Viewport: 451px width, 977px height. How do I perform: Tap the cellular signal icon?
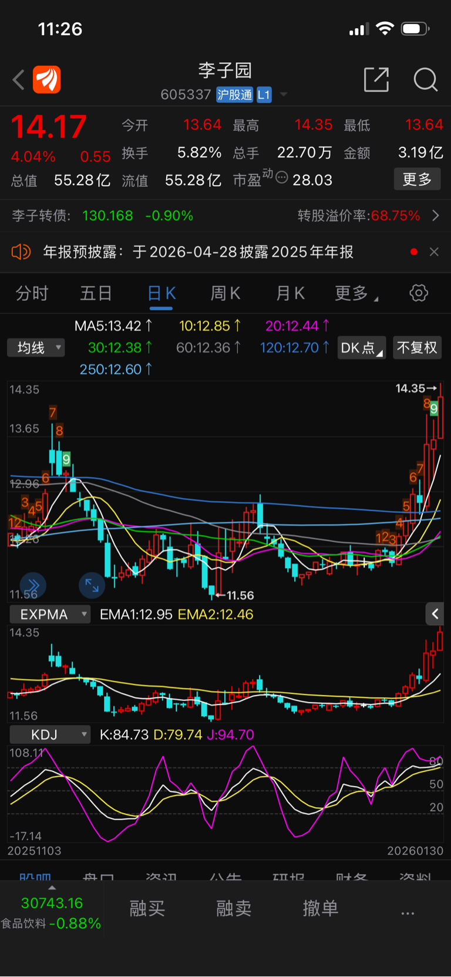(x=359, y=29)
